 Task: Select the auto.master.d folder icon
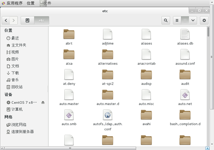tap(108, 94)
